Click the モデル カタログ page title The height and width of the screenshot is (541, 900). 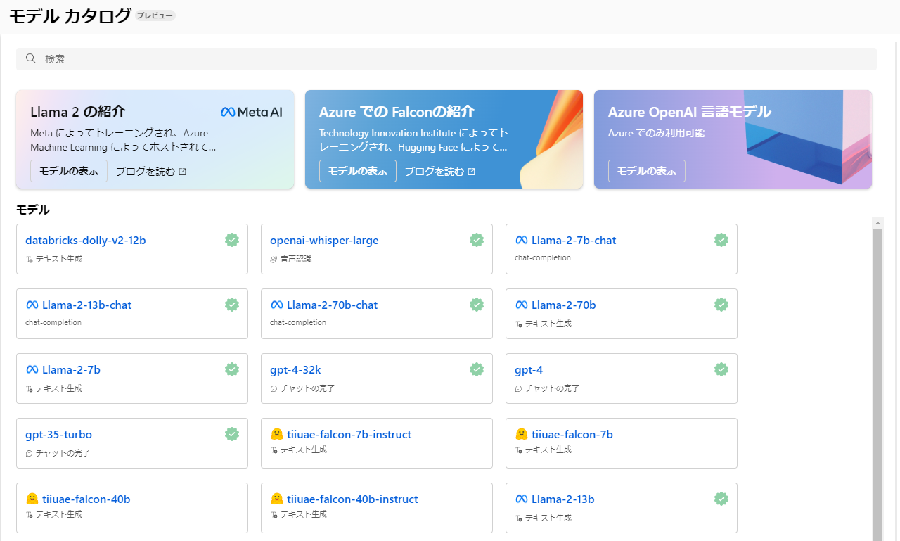tap(70, 15)
